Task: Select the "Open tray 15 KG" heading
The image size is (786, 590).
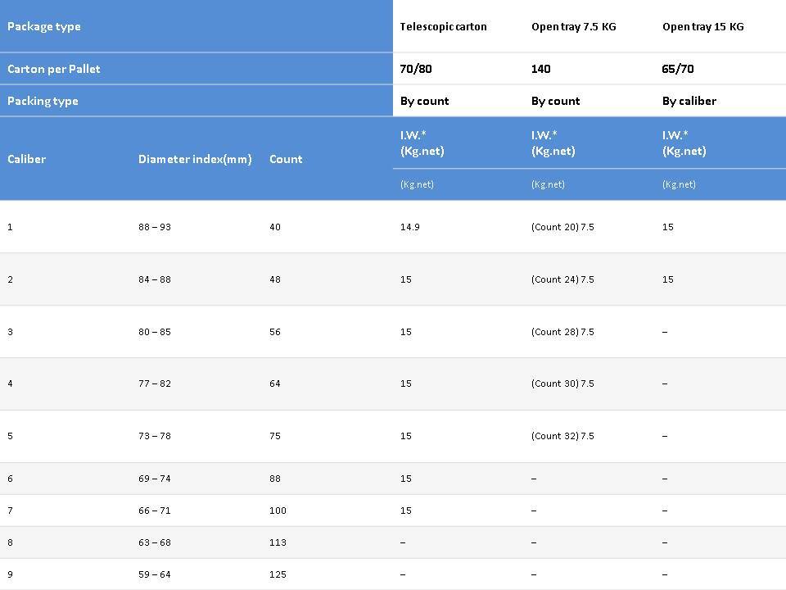Action: point(702,26)
